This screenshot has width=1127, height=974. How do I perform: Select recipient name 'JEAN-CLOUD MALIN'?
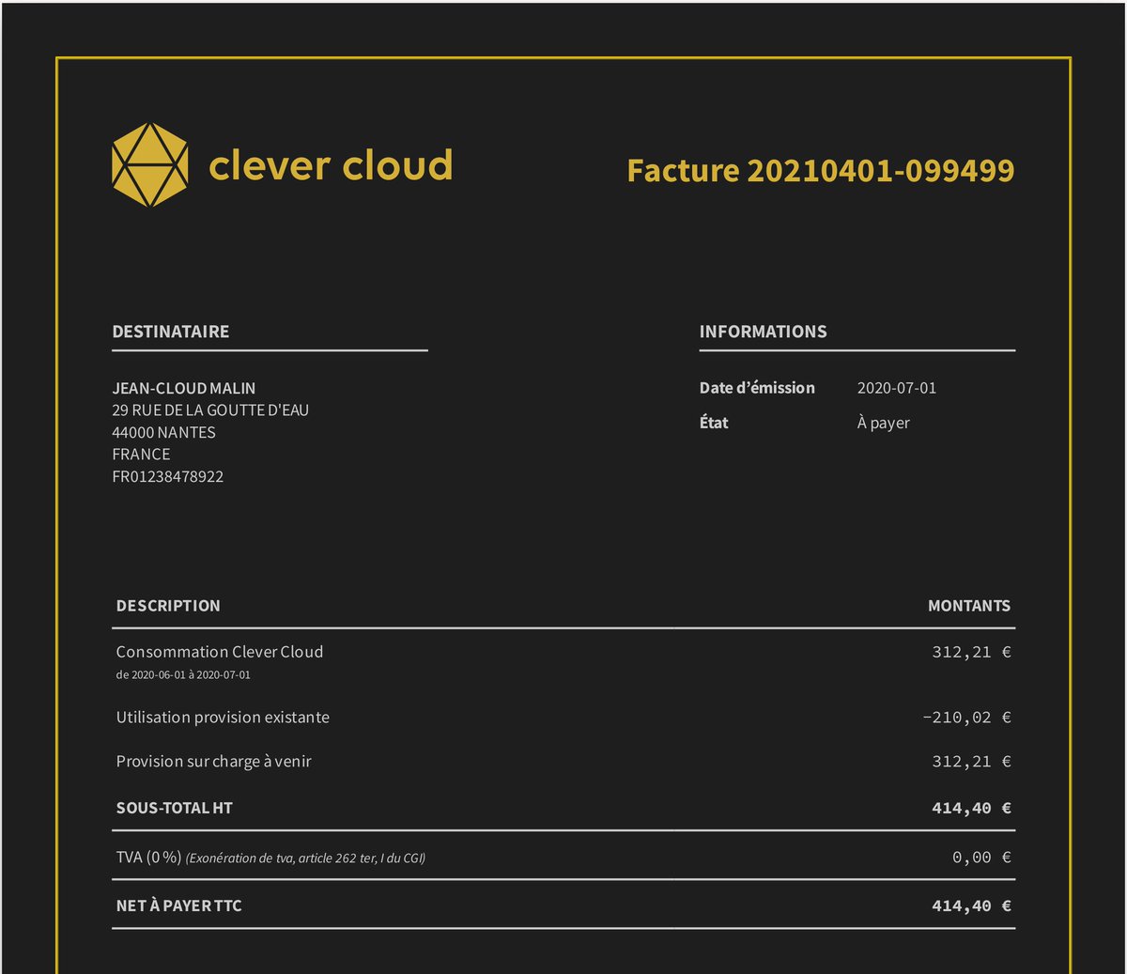click(x=184, y=388)
